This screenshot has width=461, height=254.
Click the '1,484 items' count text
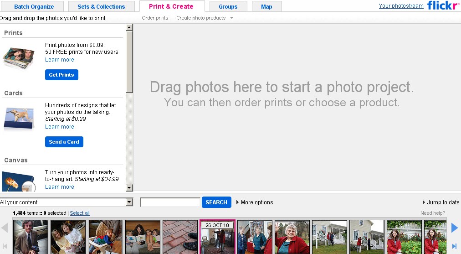pos(26,213)
